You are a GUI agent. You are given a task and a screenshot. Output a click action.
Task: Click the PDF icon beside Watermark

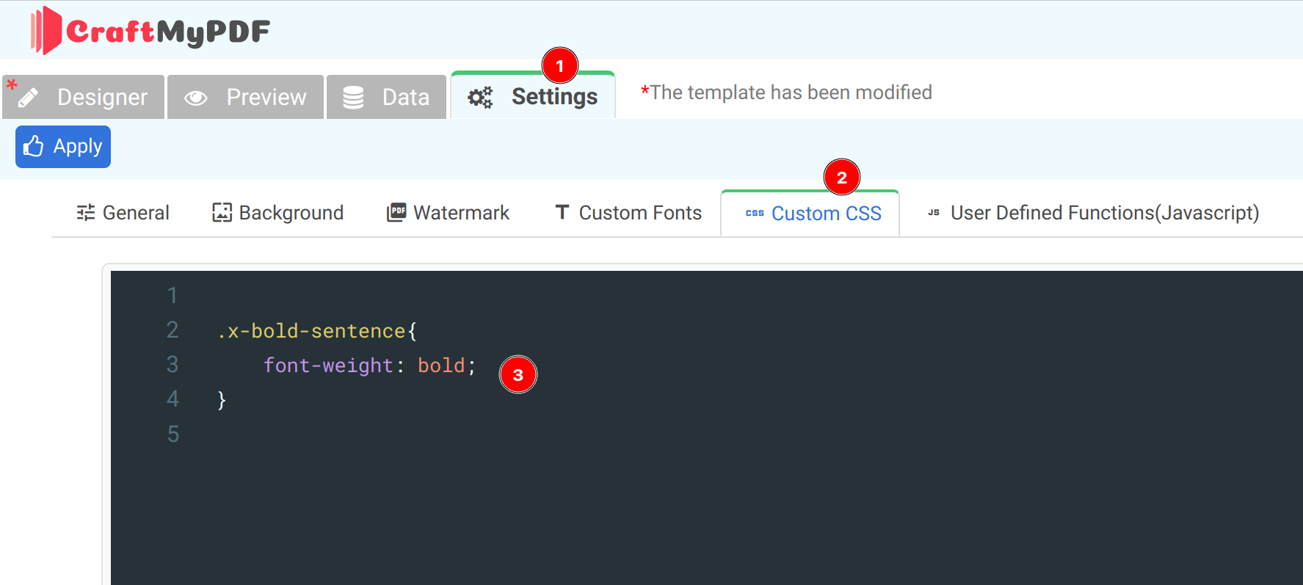click(x=396, y=213)
